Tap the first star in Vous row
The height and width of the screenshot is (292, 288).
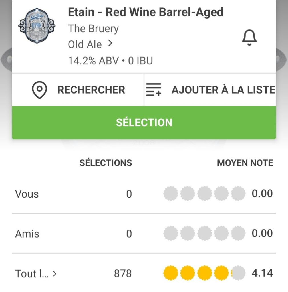point(170,194)
